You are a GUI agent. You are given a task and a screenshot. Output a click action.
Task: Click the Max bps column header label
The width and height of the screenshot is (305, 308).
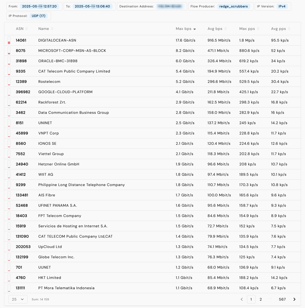click(x=184, y=29)
